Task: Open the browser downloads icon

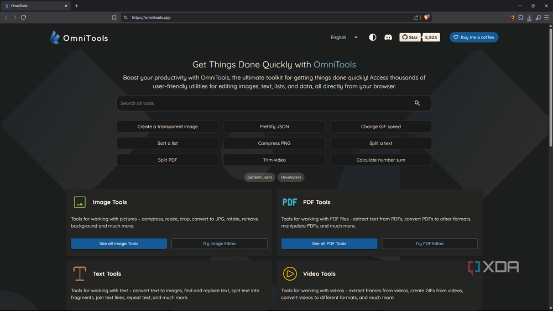Action: coord(529,18)
